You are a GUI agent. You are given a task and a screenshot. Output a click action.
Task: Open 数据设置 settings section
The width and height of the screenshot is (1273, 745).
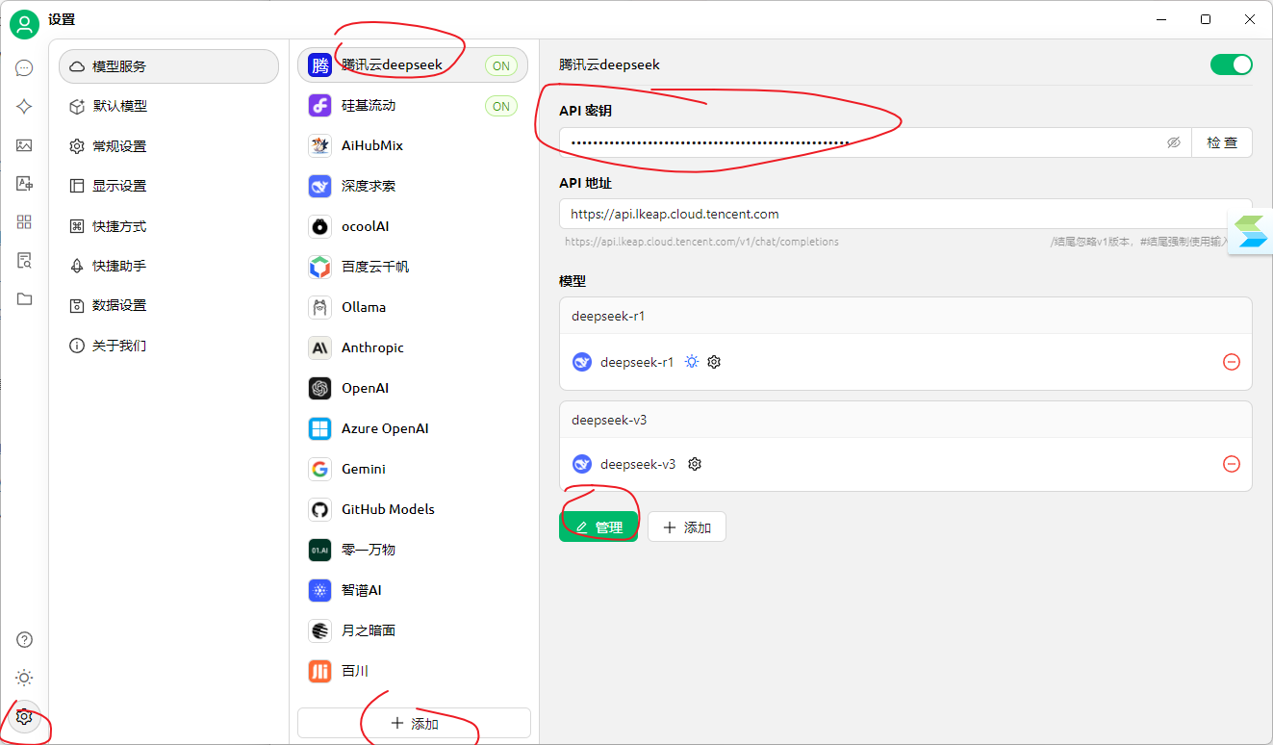coord(169,305)
